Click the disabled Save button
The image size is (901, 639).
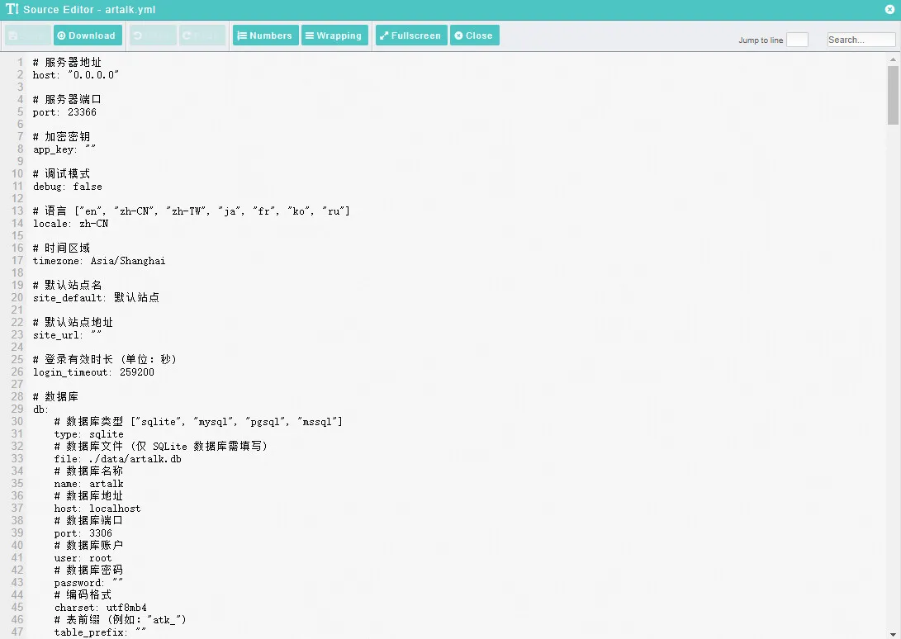tap(27, 35)
